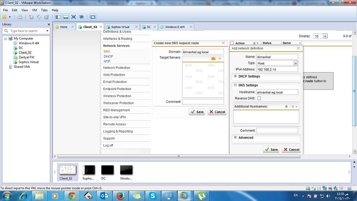
Task: Open Google Chrome from taskbar
Action: pyautogui.click(x=72, y=196)
